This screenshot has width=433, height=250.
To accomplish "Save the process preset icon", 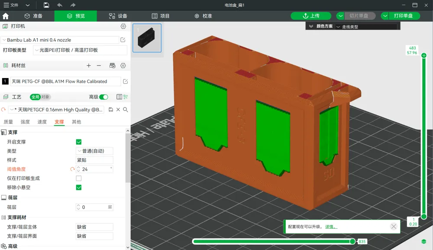I will click(111, 110).
